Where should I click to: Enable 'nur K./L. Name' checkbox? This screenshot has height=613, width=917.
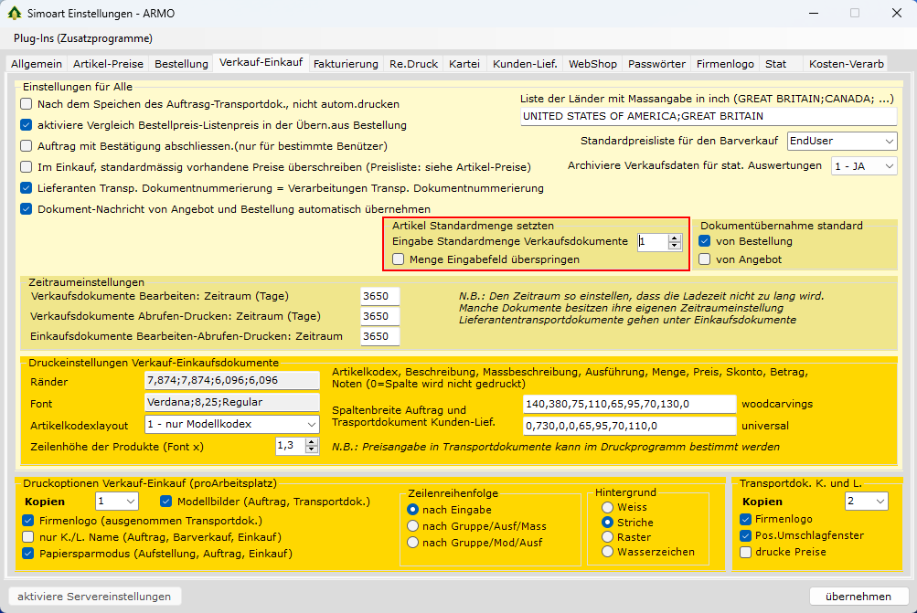tap(28, 536)
